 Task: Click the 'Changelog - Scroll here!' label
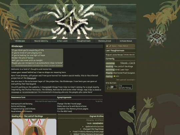click(x=95, y=120)
